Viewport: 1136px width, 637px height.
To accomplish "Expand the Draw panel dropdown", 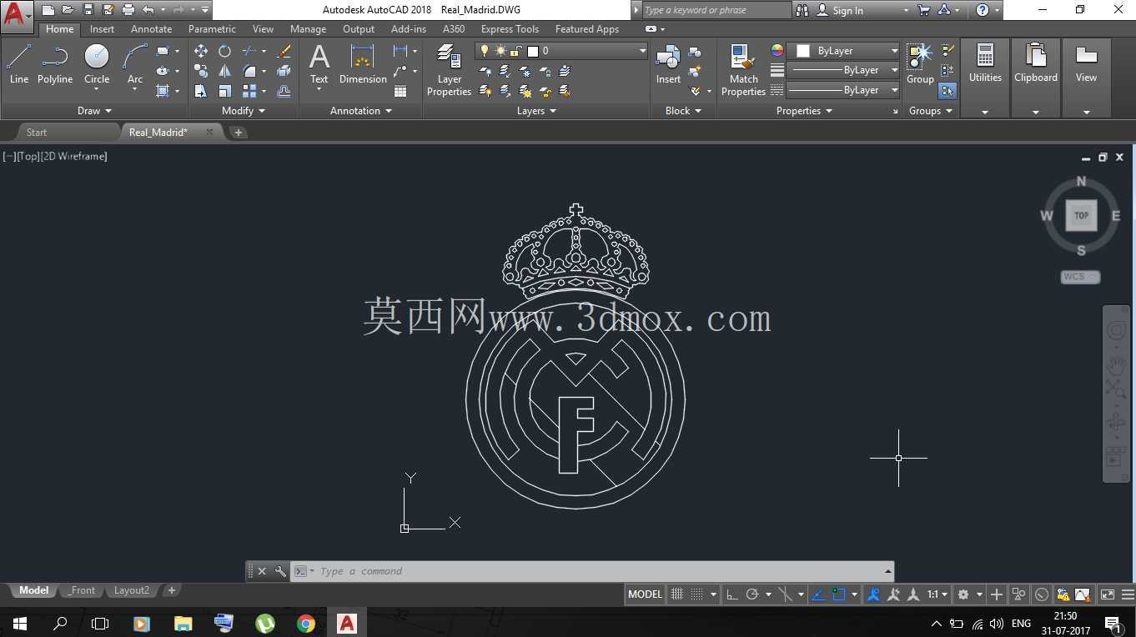I will pos(94,111).
